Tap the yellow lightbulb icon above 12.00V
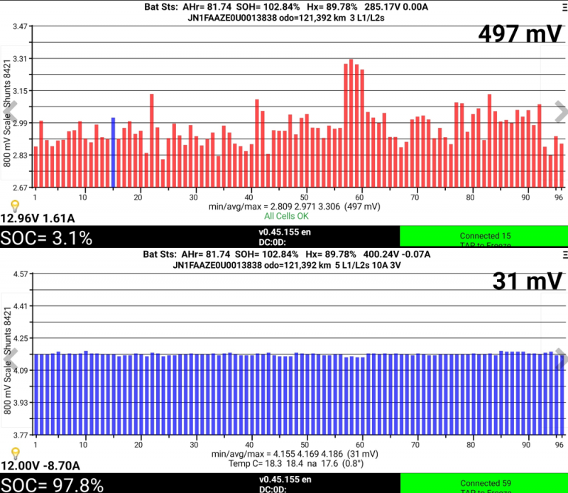 (x=15, y=453)
